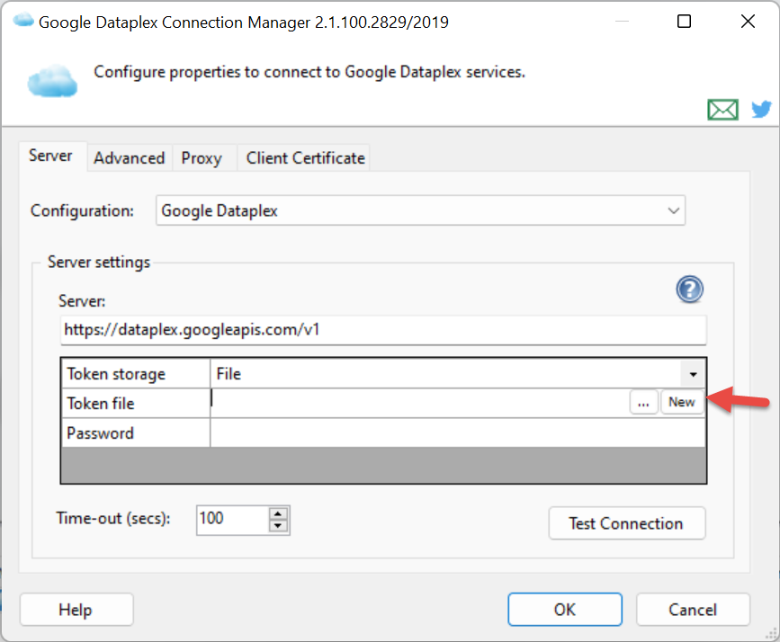780x642 pixels.
Task: Browse for token file with ellipsis button
Action: pos(643,402)
